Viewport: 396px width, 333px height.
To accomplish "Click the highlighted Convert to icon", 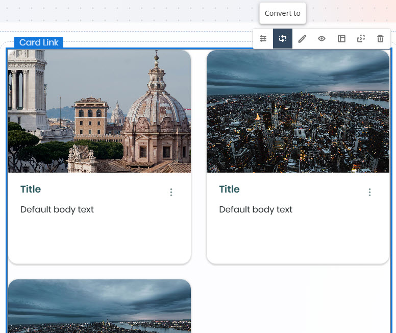I will [x=283, y=39].
